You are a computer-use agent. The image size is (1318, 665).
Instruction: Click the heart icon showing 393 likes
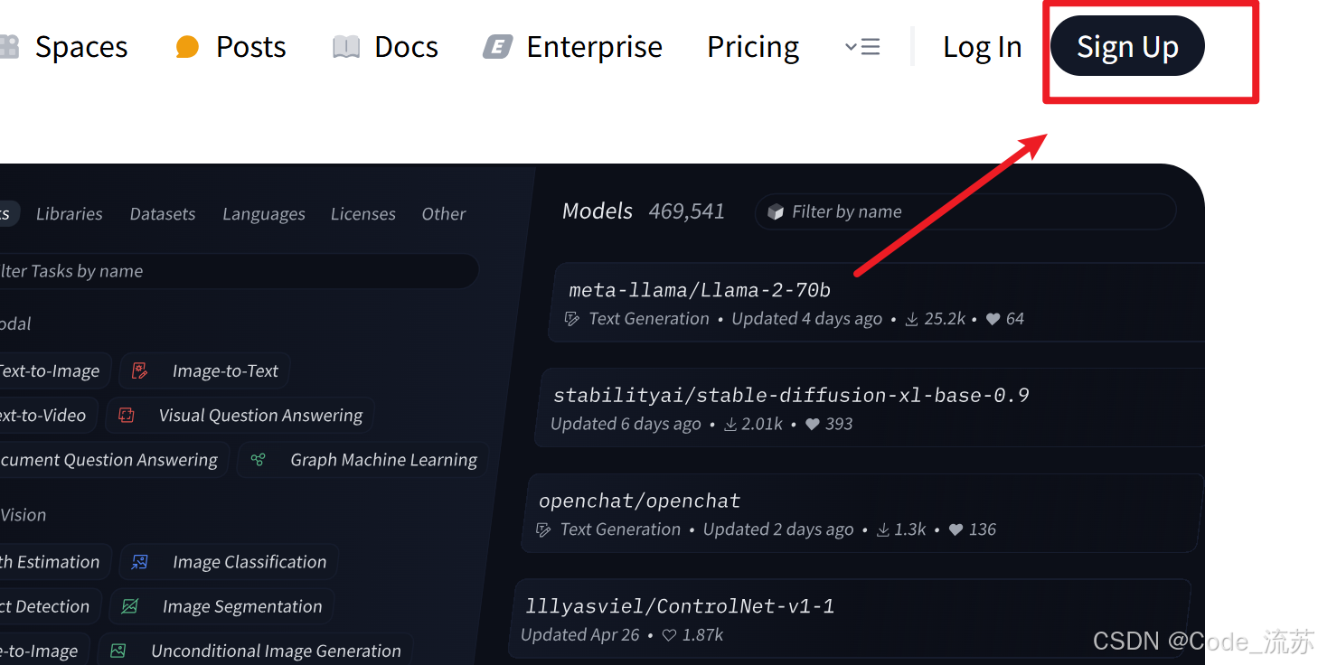(812, 424)
